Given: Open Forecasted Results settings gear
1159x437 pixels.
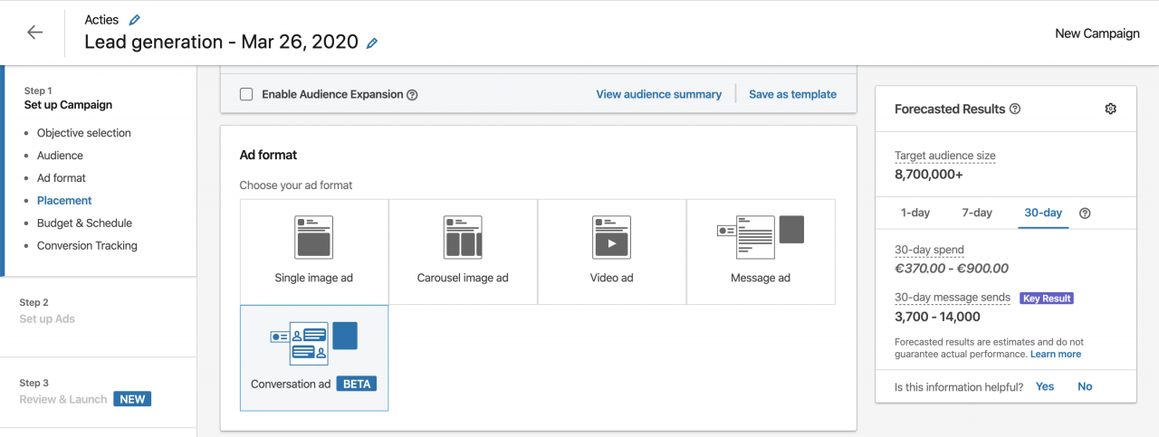Looking at the screenshot, I should [1111, 109].
